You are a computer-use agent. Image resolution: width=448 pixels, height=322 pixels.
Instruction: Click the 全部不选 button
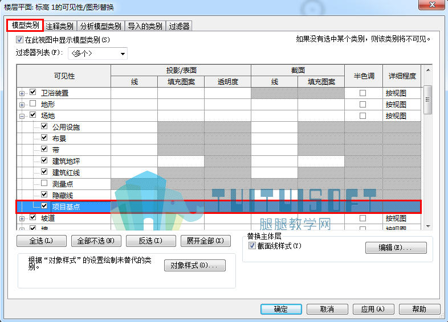(96, 241)
